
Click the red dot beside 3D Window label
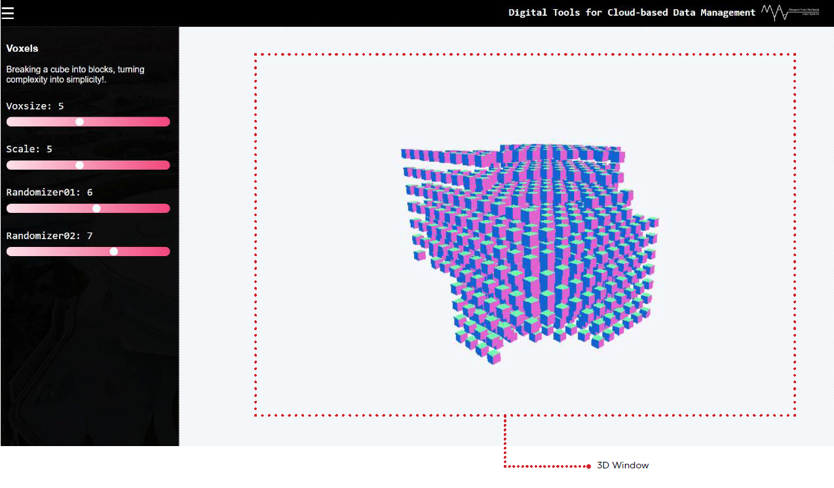589,466
